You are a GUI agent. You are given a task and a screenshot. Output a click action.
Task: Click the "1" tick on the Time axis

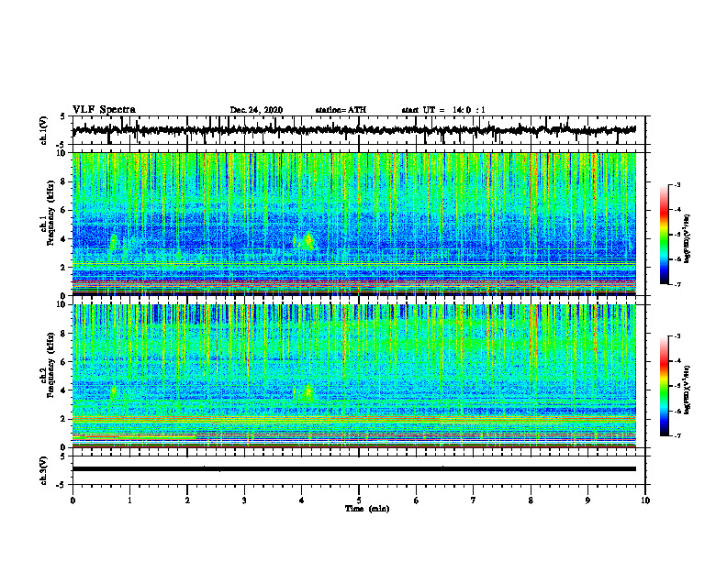pyautogui.click(x=129, y=500)
